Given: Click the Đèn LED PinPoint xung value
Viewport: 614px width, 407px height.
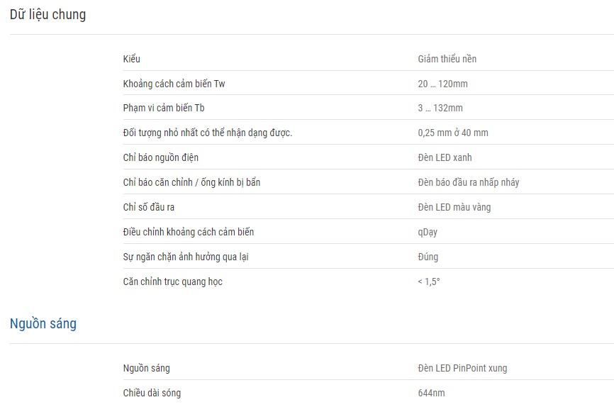Looking at the screenshot, I should pos(462,368).
